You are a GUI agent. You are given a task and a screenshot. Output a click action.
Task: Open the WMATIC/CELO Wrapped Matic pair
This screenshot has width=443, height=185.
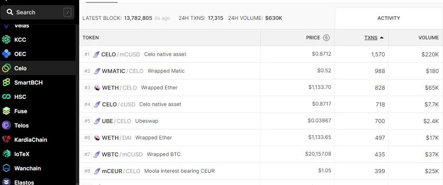pyautogui.click(x=261, y=71)
